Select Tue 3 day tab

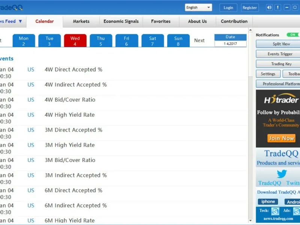coord(49,41)
